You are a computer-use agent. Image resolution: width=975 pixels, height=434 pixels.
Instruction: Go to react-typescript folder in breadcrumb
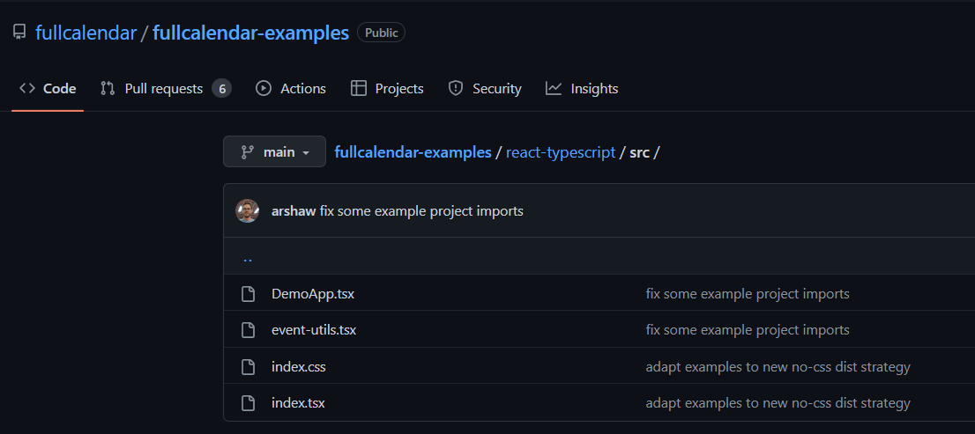coord(561,152)
